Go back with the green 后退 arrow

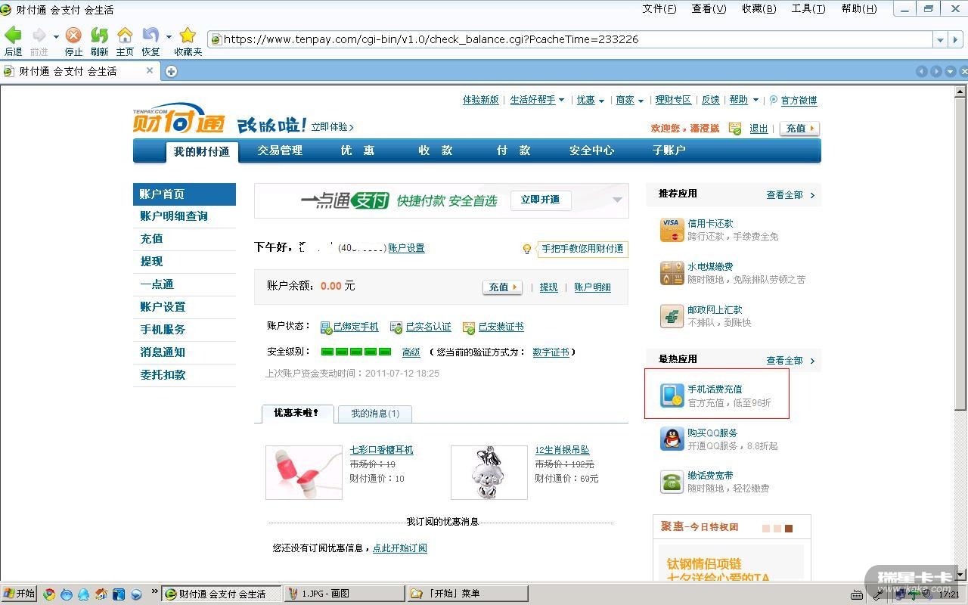click(13, 35)
